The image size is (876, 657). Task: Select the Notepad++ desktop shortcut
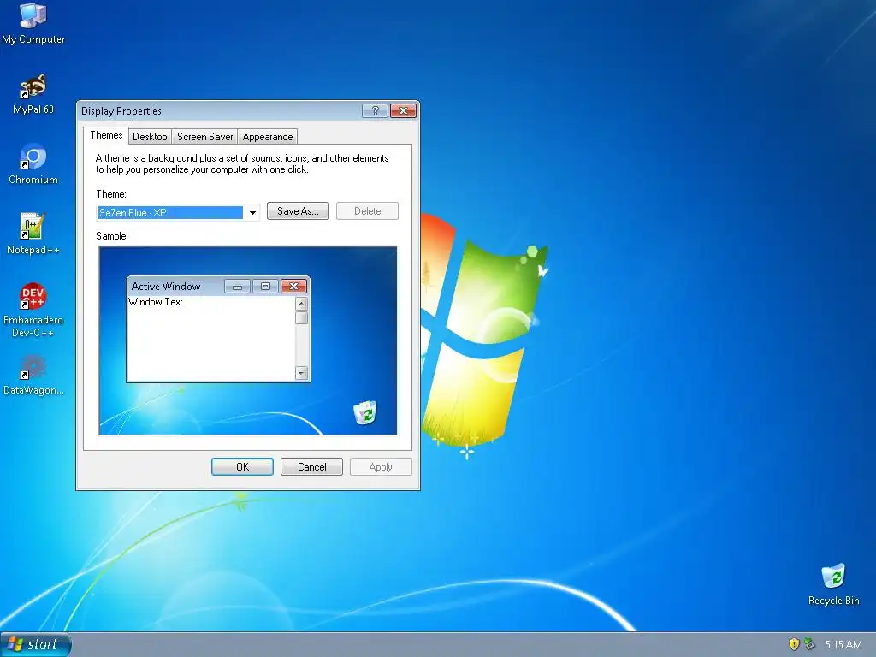tap(33, 234)
